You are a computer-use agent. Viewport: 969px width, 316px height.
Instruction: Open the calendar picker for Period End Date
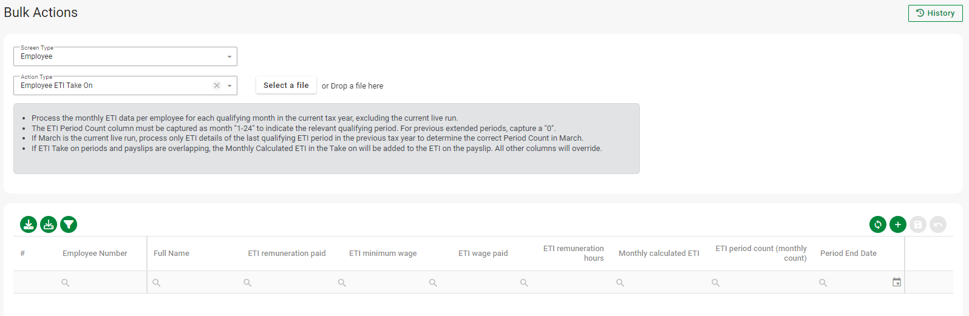[897, 282]
